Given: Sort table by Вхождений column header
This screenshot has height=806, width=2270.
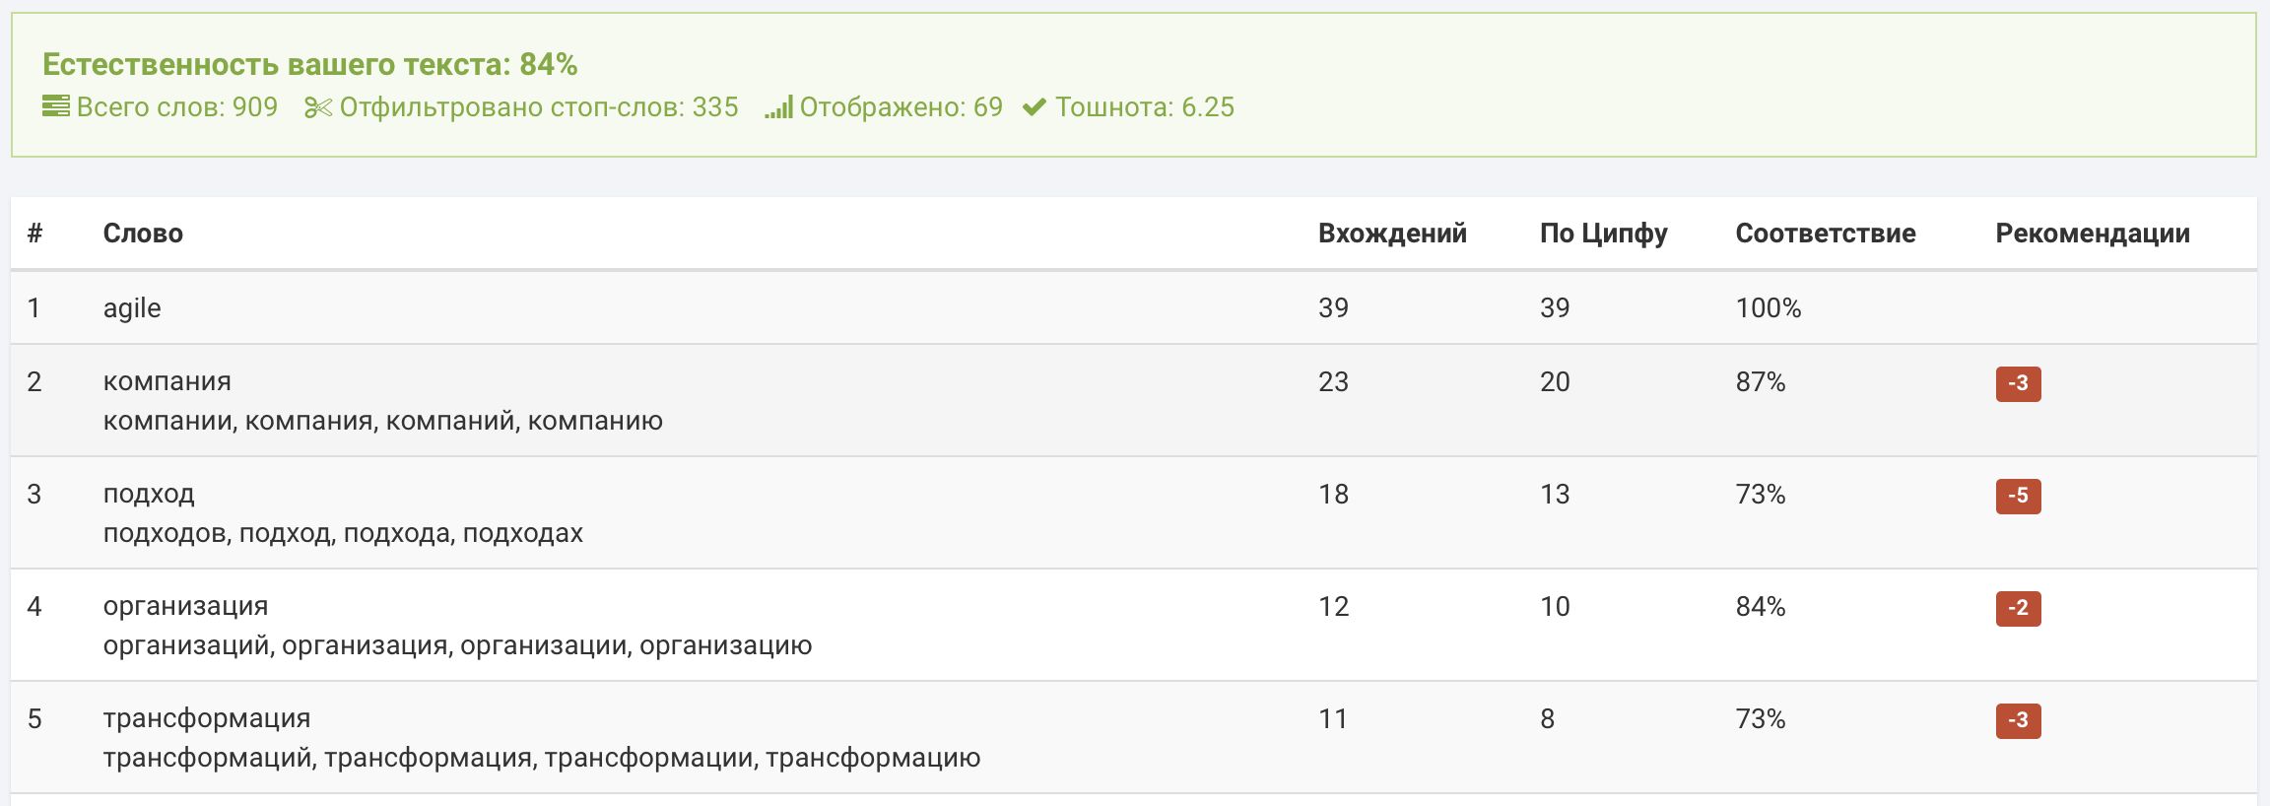Looking at the screenshot, I should [1392, 234].
